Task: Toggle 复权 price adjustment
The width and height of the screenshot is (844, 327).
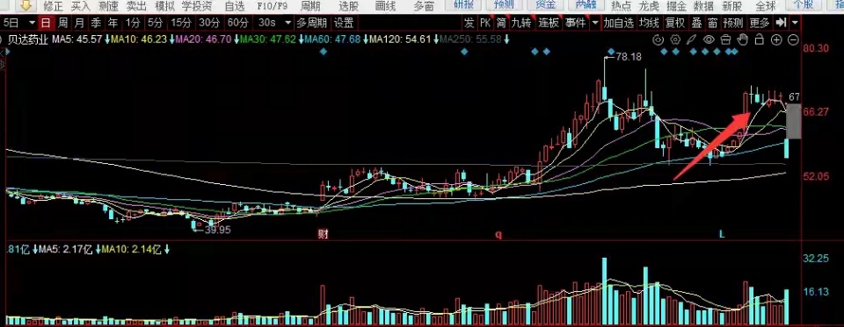Action: pos(675,23)
